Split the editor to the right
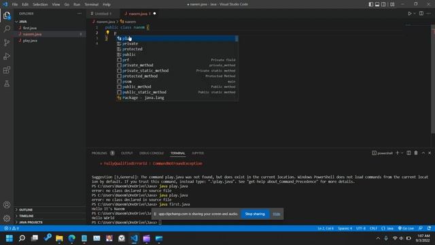Viewport: 435px width, 245px height. click(x=421, y=14)
